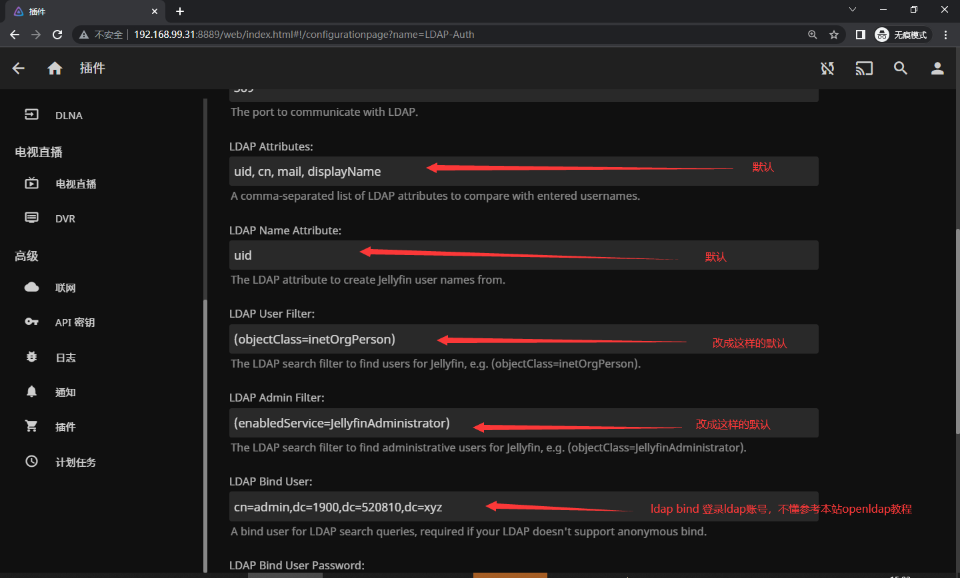Go to 日志 logs page

coord(65,358)
